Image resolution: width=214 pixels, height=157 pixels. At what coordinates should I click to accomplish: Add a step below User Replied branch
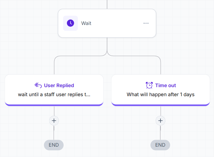point(54,121)
